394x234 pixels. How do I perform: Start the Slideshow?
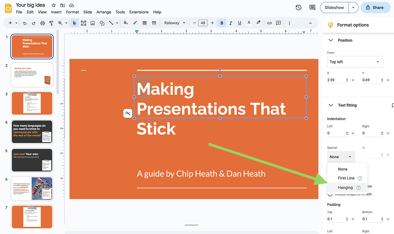point(334,7)
